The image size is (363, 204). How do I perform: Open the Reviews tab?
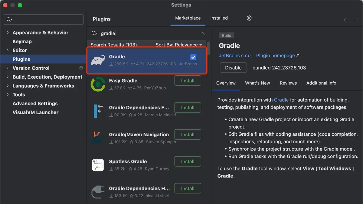[288, 83]
